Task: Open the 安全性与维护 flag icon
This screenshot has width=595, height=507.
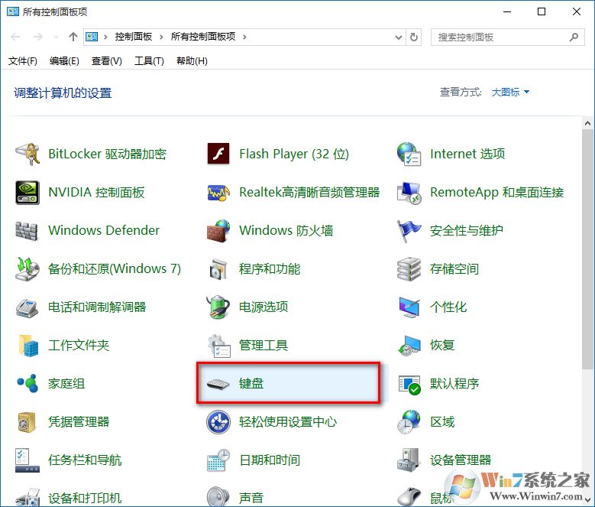Action: [409, 230]
